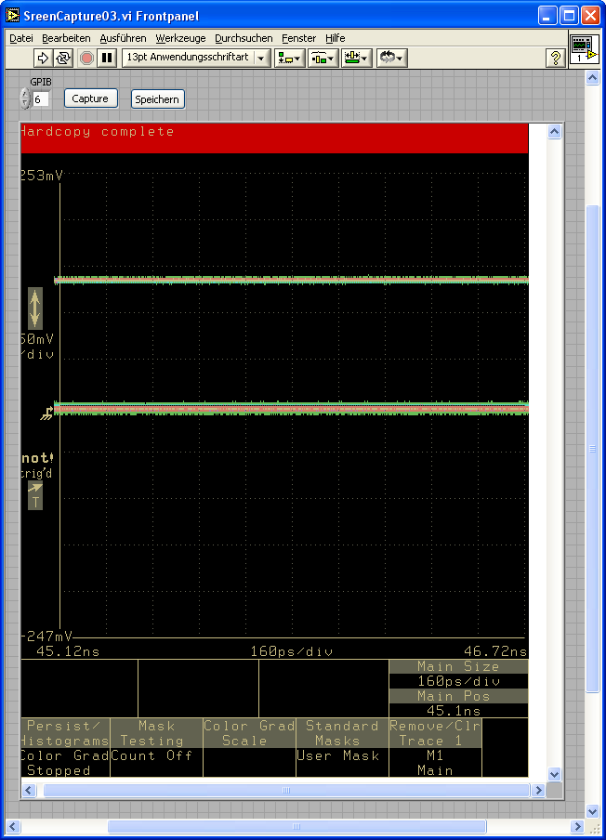
Task: Click the Speichern button
Action: 157,99
